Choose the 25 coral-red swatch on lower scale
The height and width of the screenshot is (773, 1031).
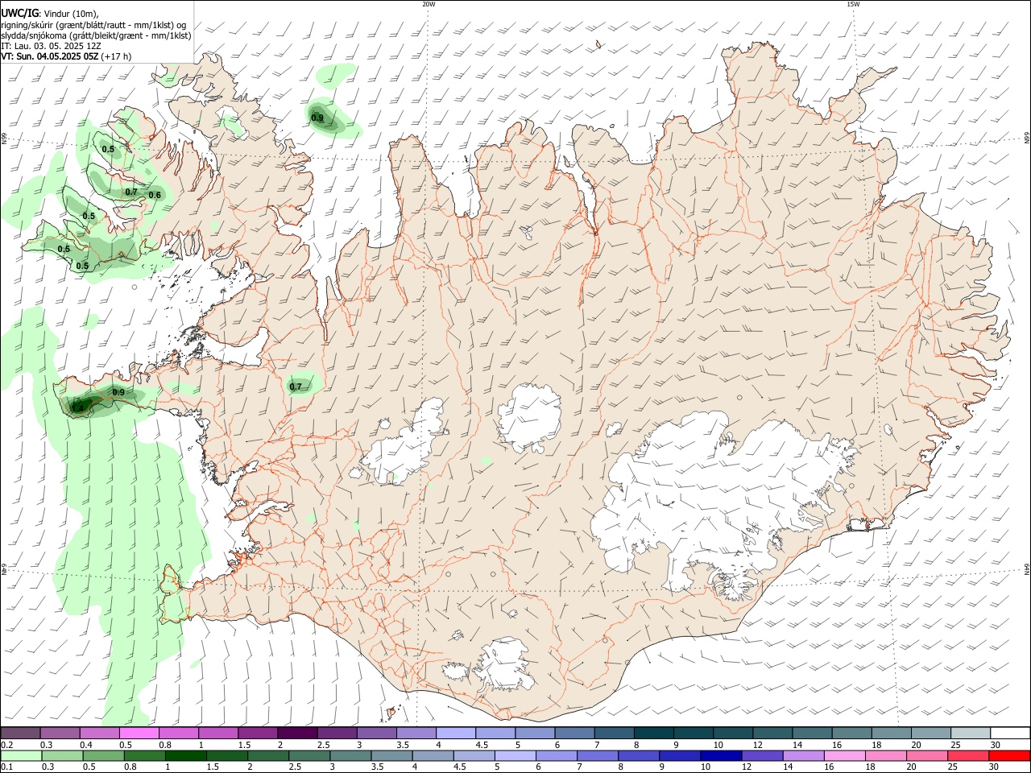pyautogui.click(x=968, y=755)
